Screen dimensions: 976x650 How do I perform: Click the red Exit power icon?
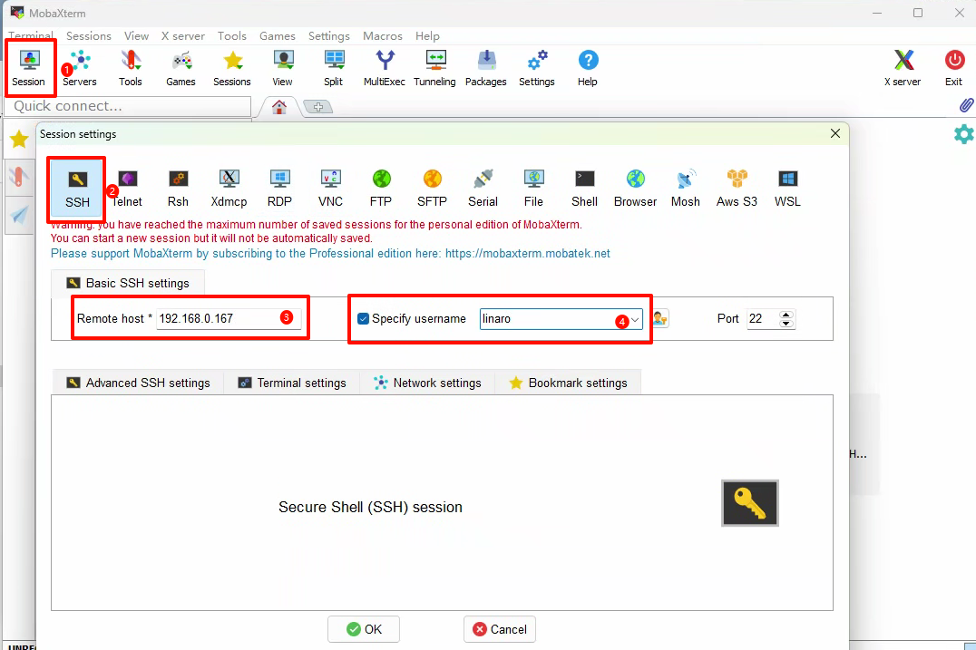(954, 68)
